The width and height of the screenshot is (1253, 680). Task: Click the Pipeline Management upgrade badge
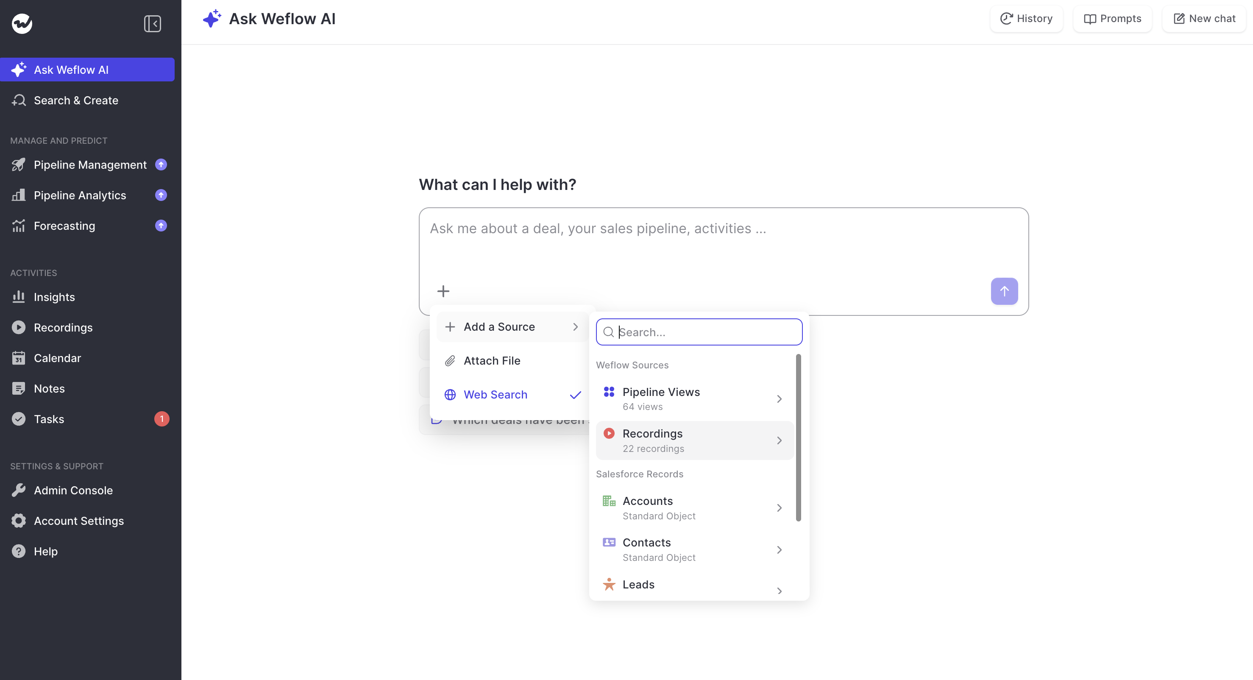tap(161, 165)
